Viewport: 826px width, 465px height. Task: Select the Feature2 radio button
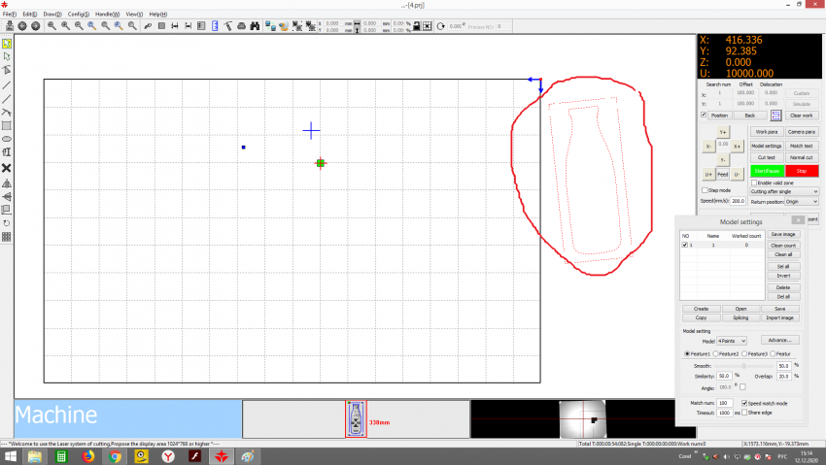click(x=716, y=353)
